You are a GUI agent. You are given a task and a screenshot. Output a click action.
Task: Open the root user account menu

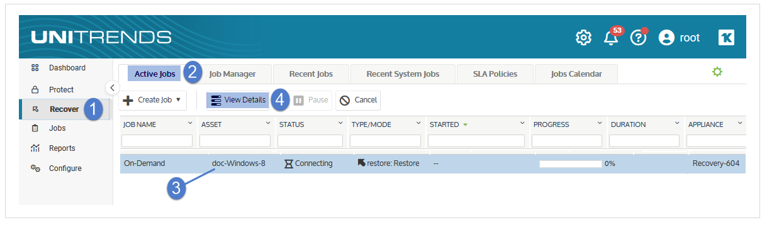click(679, 38)
